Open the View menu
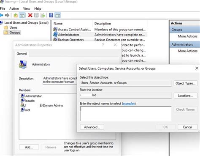Screen dimensions: 200x156 coord(27,8)
